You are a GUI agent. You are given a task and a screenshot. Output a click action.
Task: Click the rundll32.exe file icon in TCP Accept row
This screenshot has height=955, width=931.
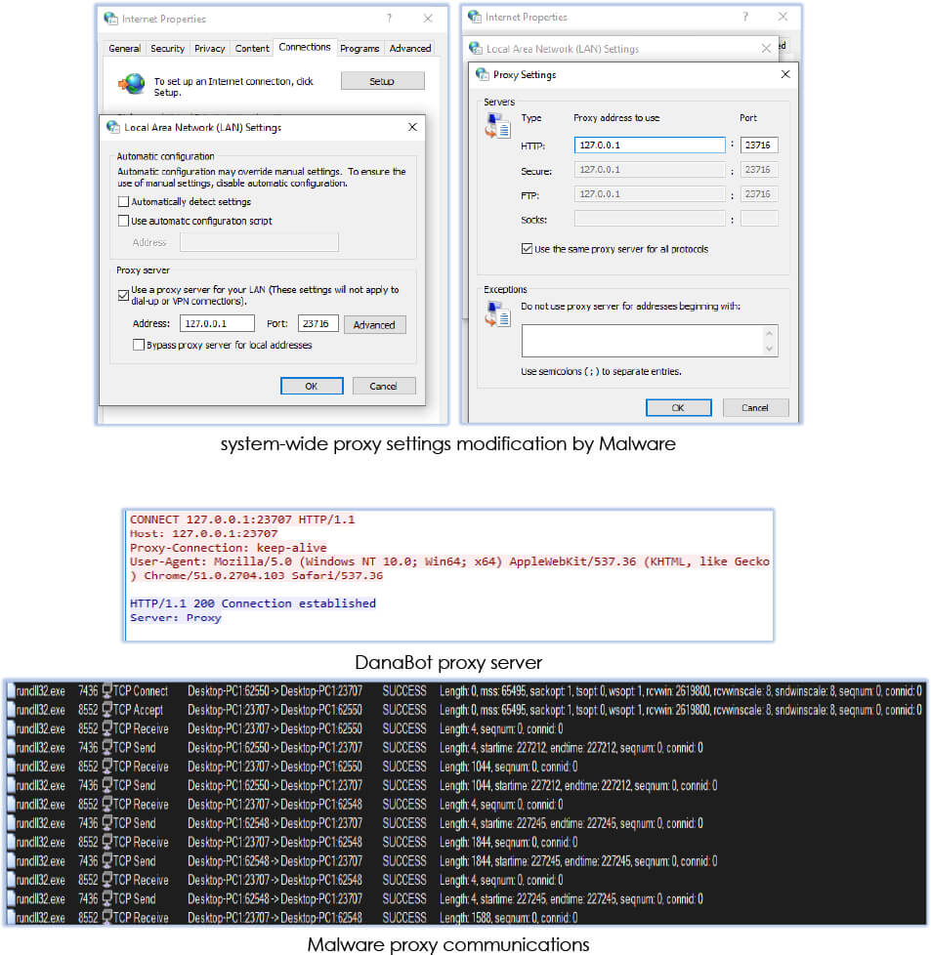point(11,710)
